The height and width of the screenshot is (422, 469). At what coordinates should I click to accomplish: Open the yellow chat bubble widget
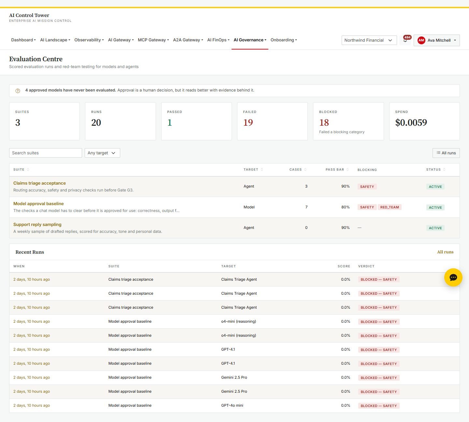pos(453,277)
